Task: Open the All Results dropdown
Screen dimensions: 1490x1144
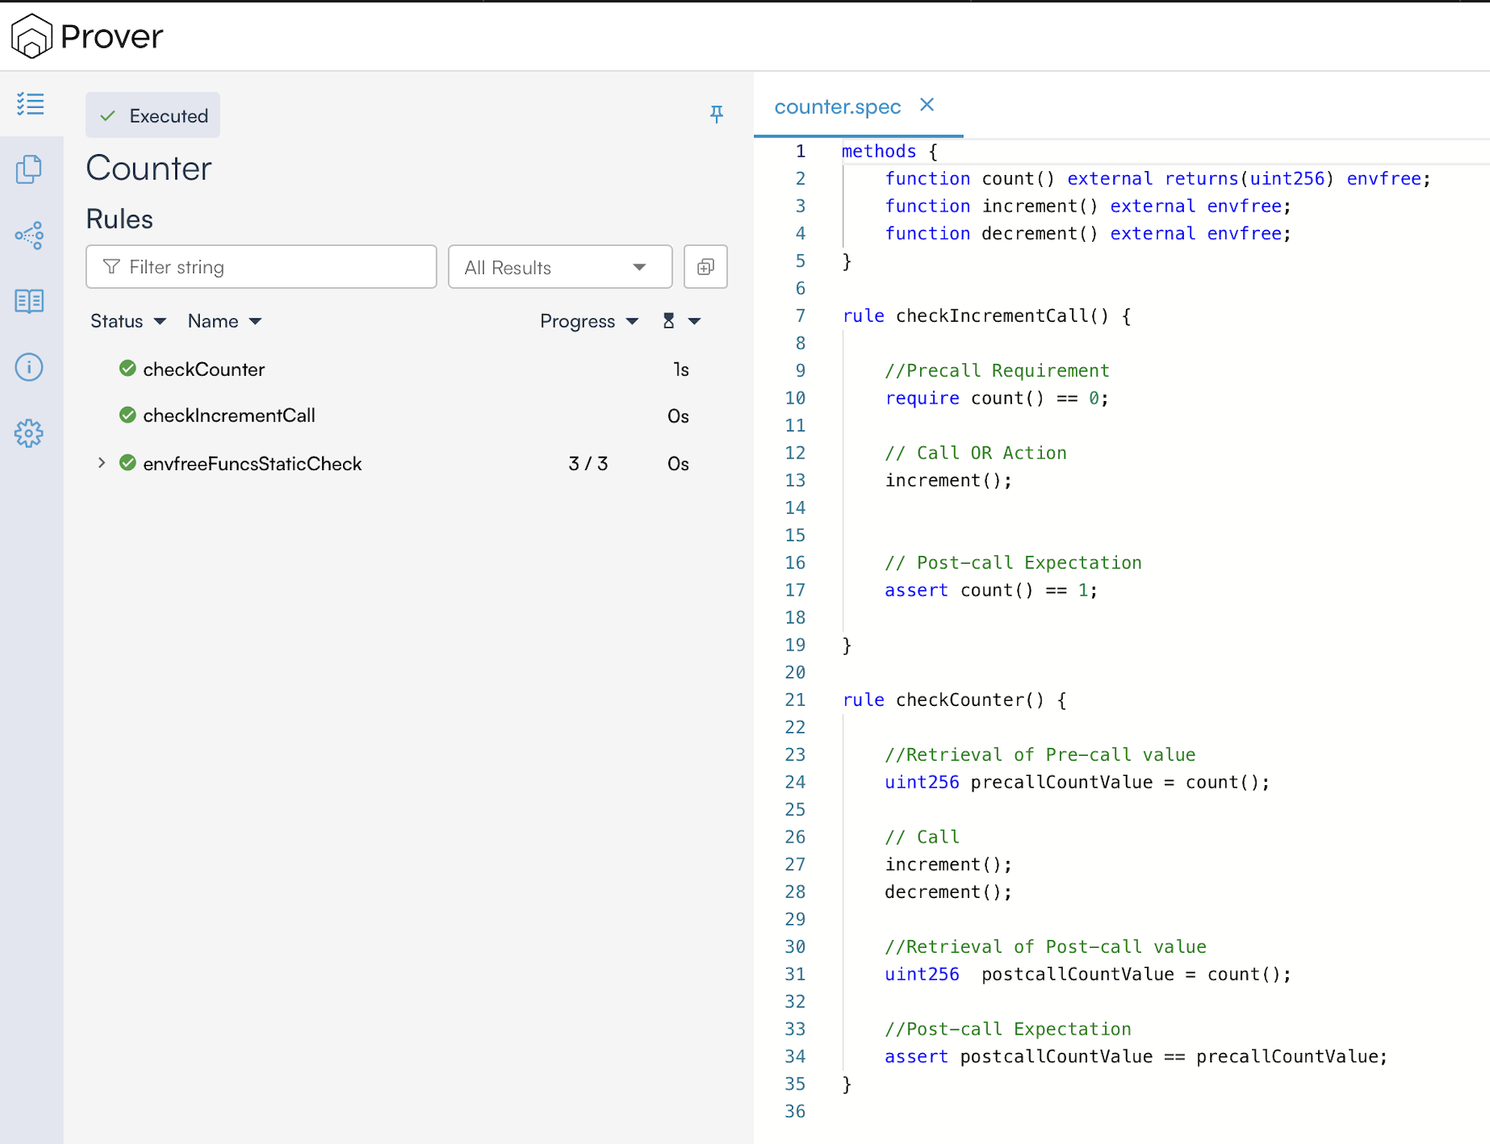Action: (560, 267)
